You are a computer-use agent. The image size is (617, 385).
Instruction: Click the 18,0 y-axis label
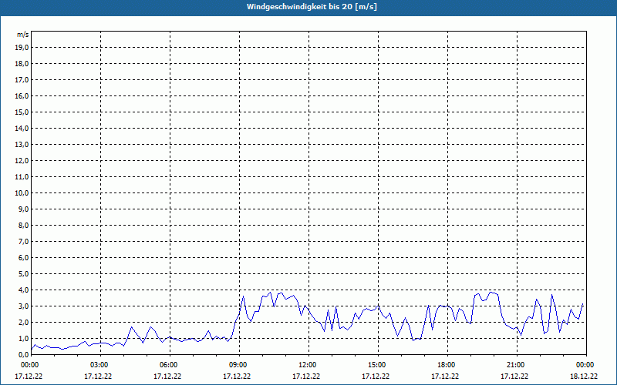click(x=22, y=64)
